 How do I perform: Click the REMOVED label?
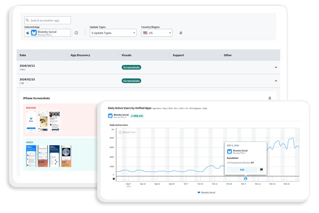pyautogui.click(x=31, y=108)
